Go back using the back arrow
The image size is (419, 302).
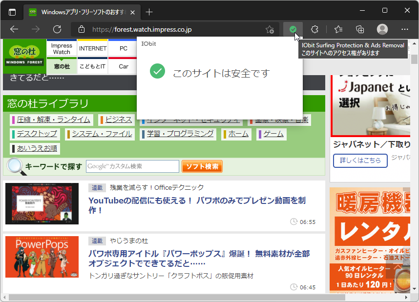pyautogui.click(x=14, y=29)
